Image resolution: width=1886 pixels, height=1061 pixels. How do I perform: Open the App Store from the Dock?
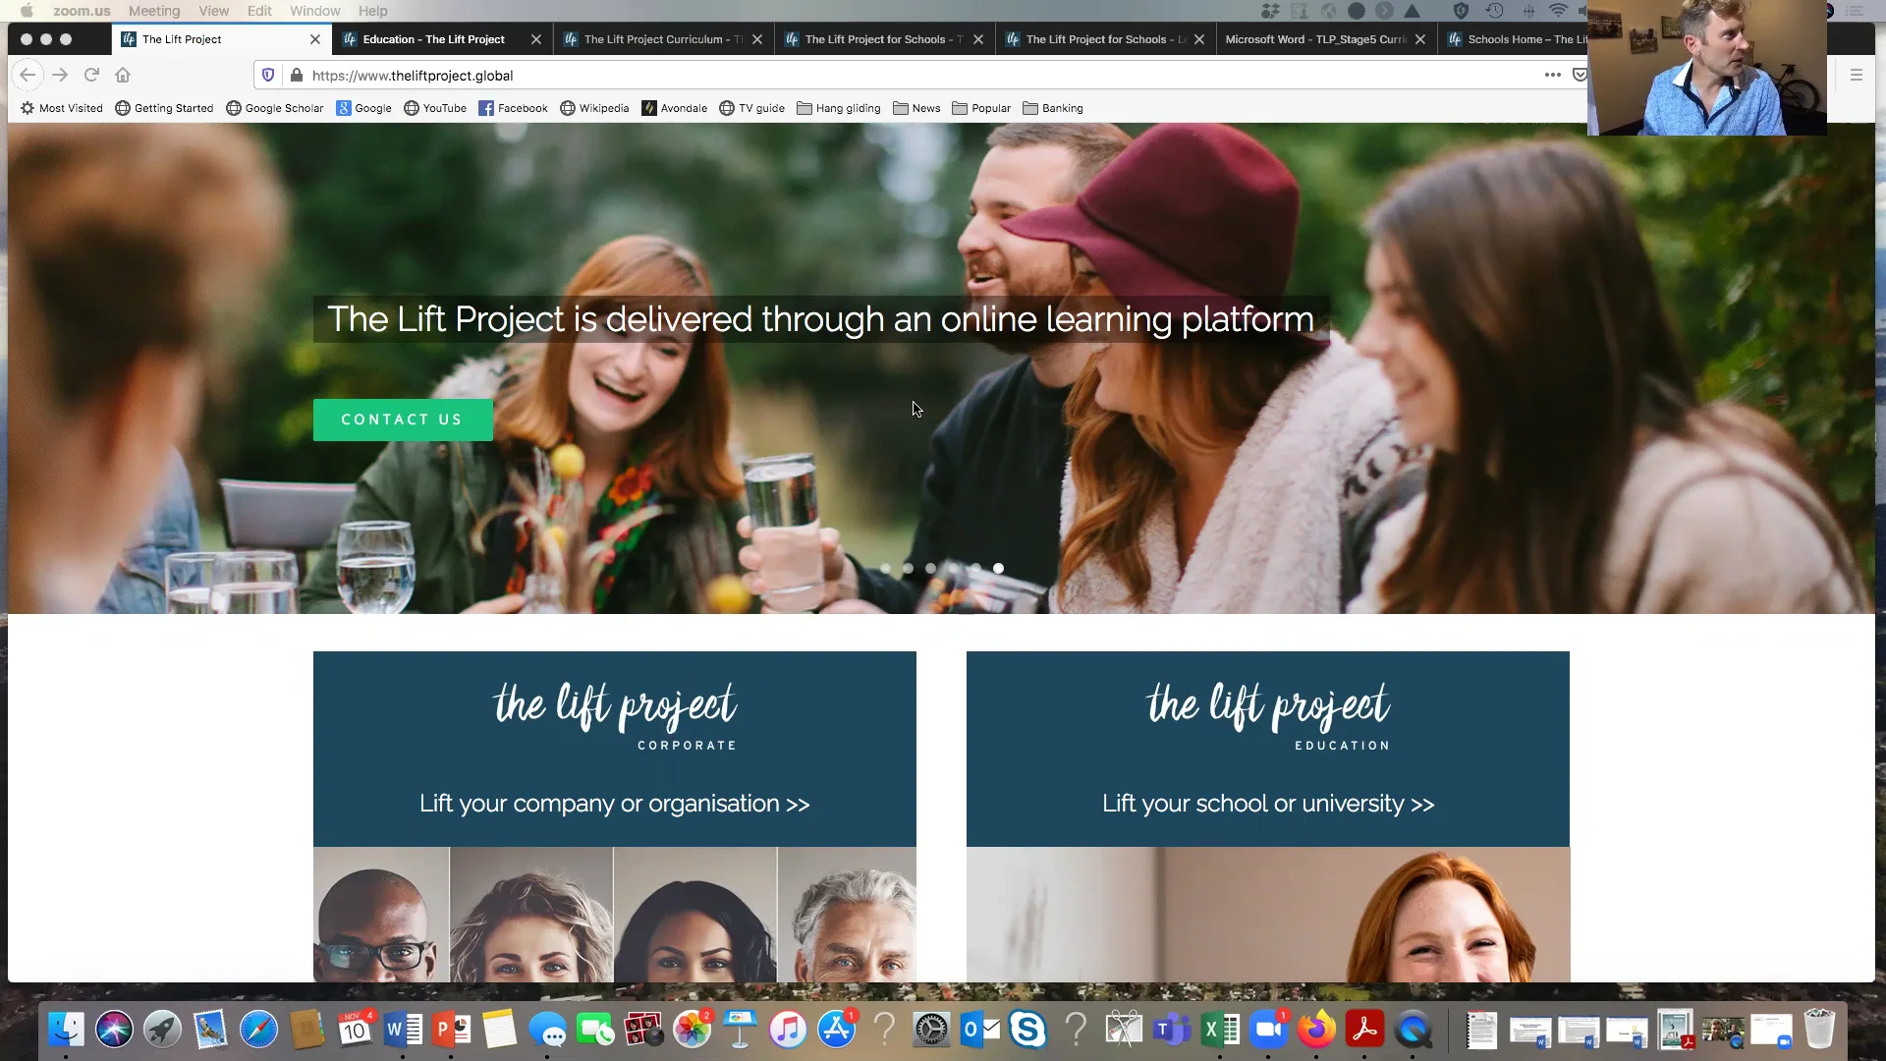click(x=836, y=1030)
